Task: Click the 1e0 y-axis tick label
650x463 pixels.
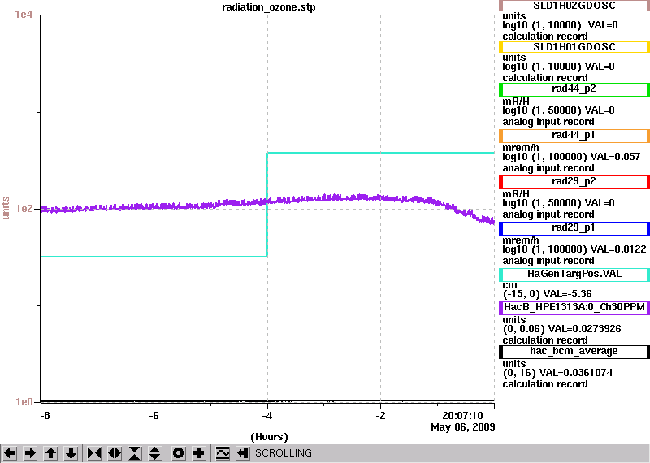Action: (24, 402)
